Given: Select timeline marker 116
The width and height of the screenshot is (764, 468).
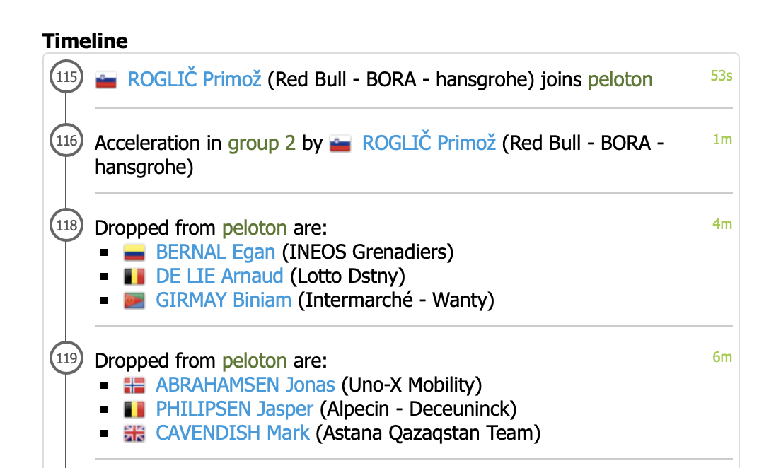Looking at the screenshot, I should 66,141.
